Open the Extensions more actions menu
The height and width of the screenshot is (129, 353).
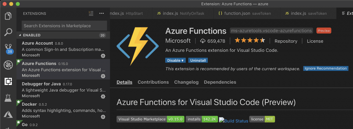102,13
